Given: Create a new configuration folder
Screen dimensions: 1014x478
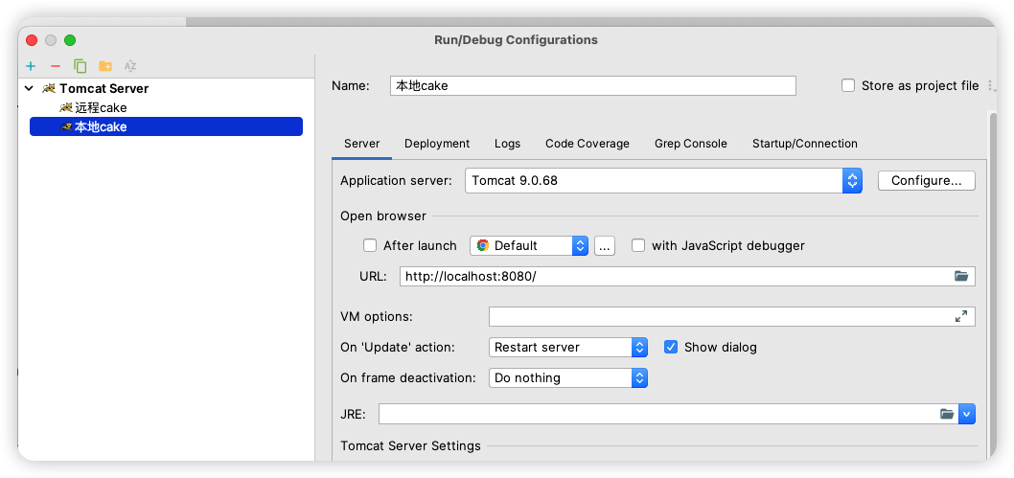Looking at the screenshot, I should [105, 66].
